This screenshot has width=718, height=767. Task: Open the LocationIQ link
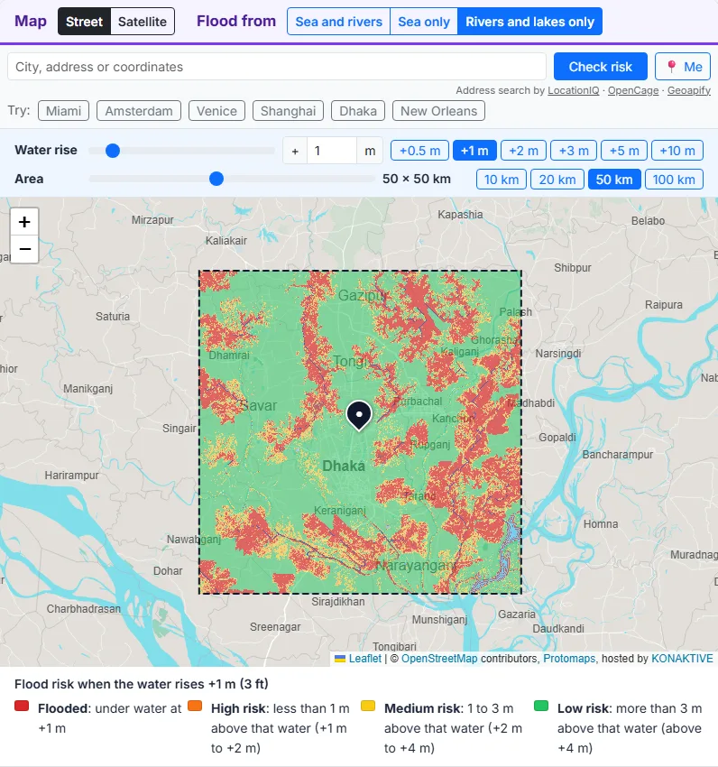point(573,90)
